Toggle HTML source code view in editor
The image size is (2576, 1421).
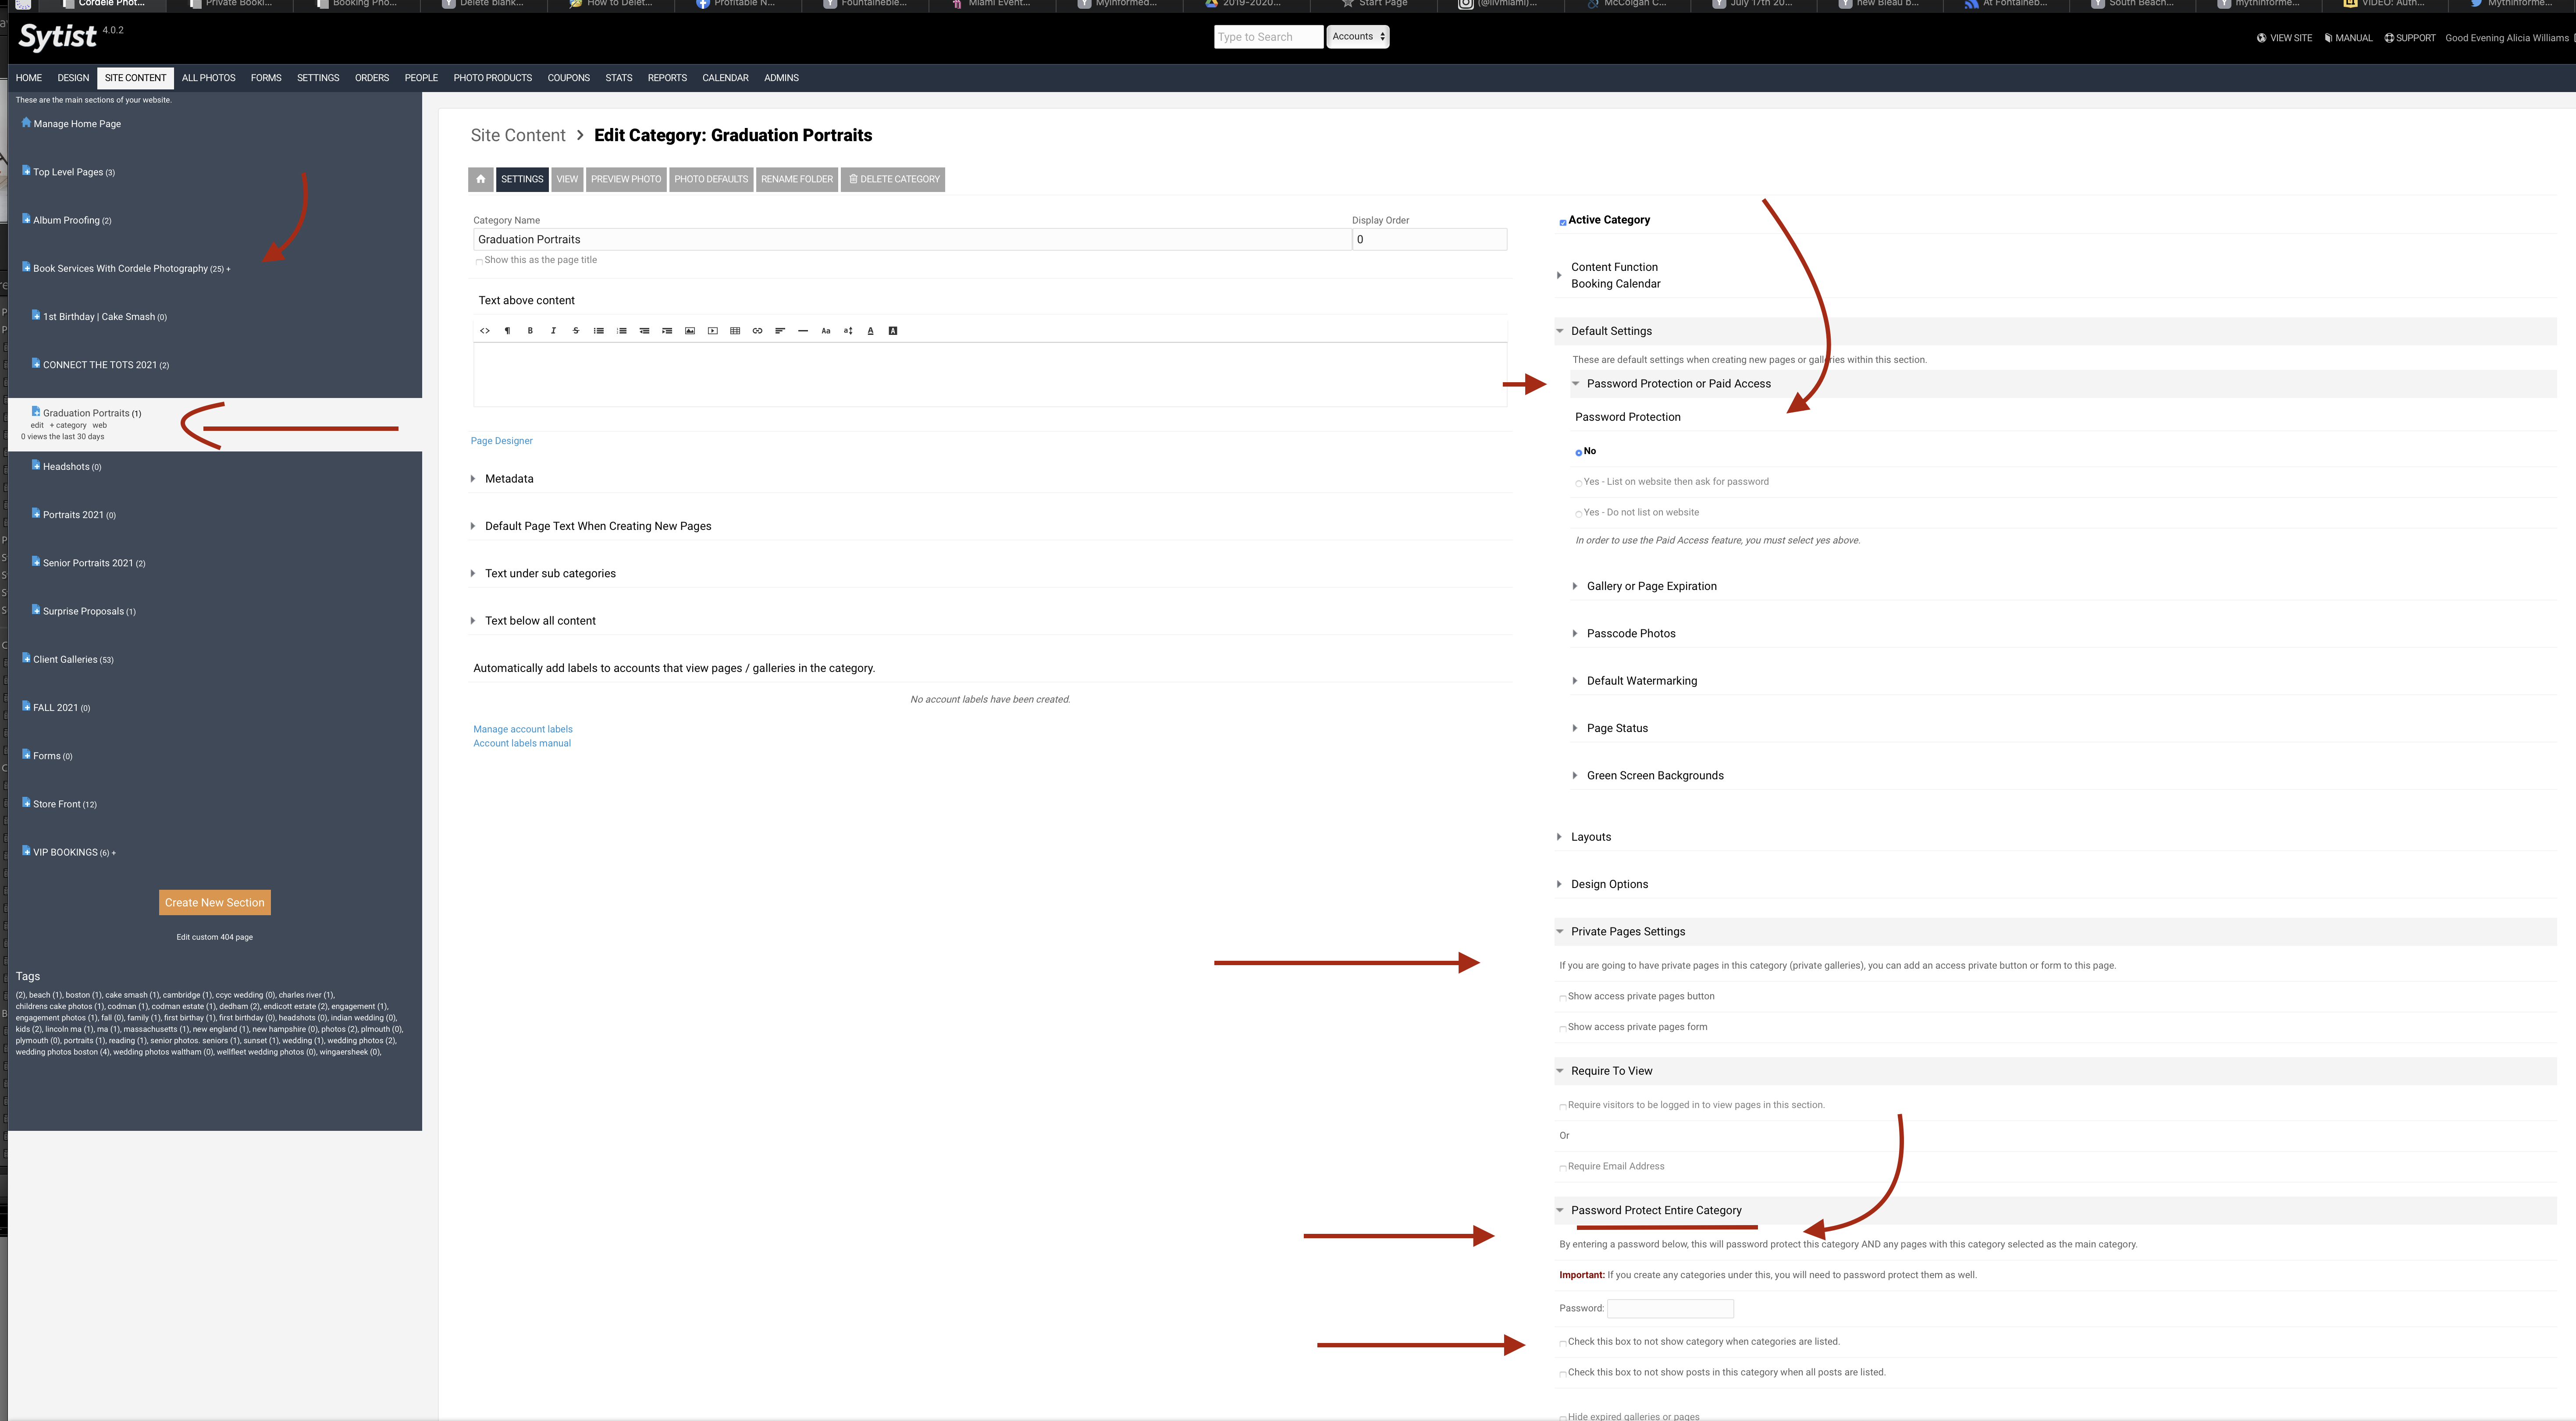point(485,331)
